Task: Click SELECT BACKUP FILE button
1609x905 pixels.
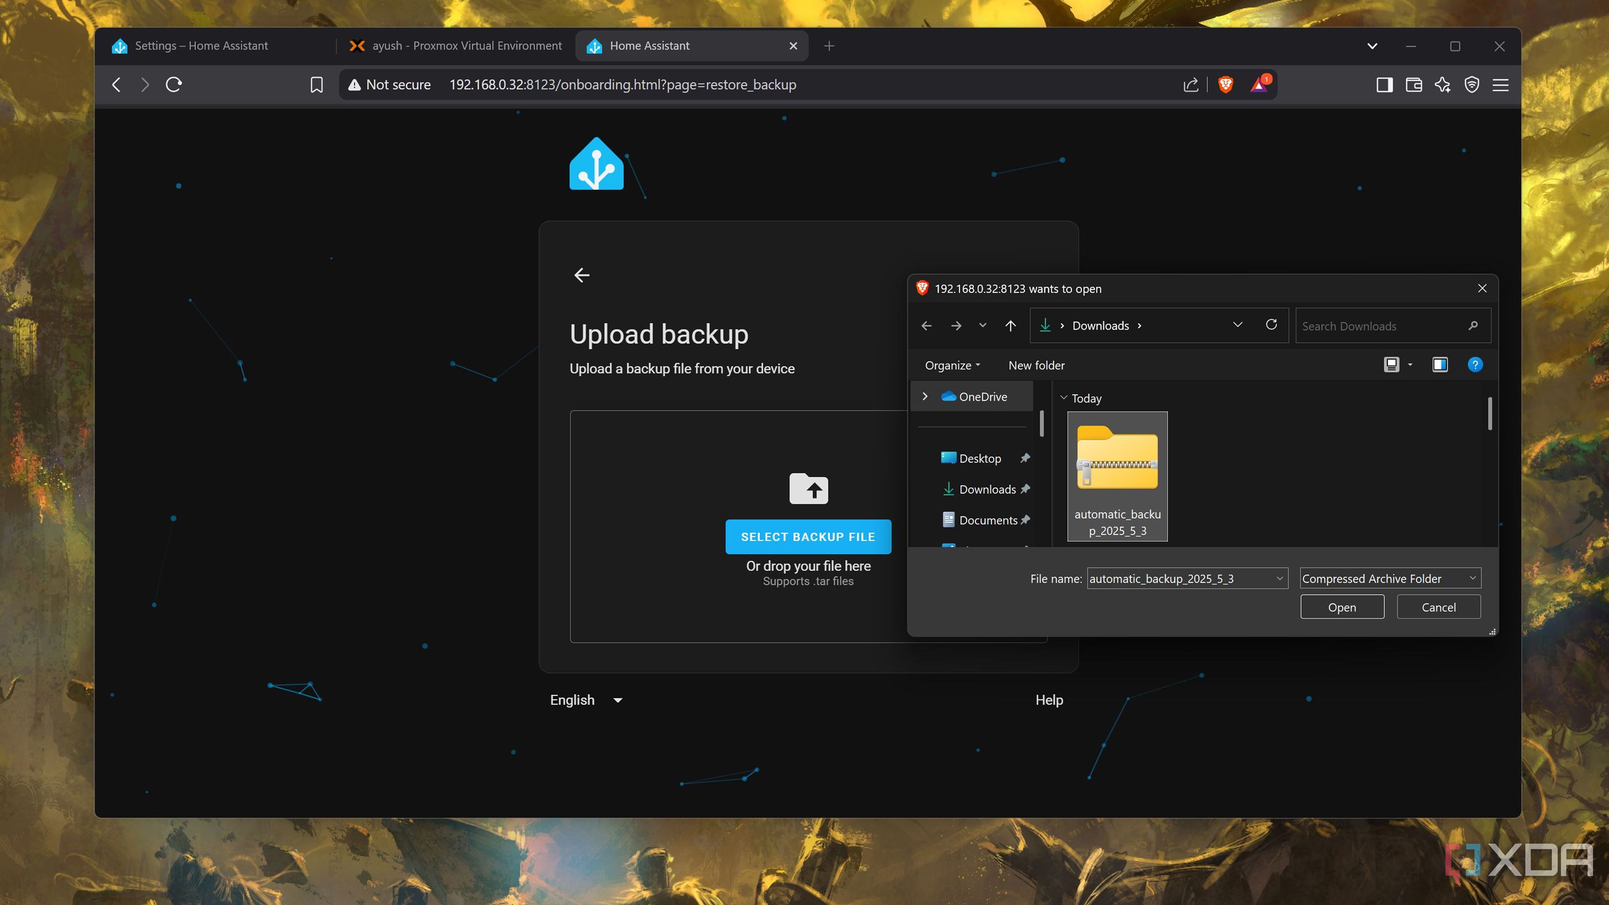Action: point(807,536)
